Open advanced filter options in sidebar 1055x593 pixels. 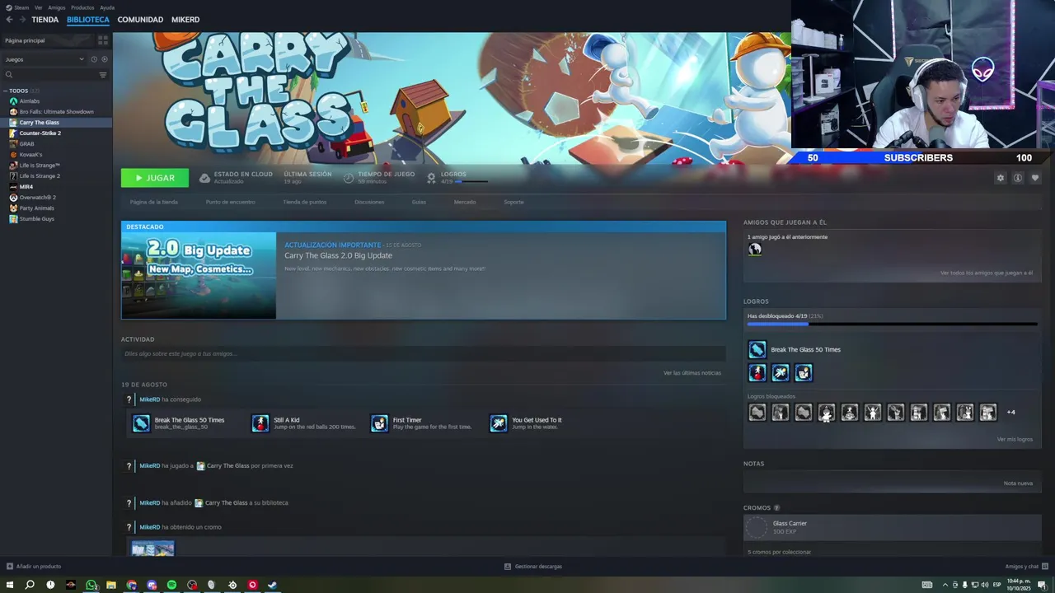click(103, 75)
